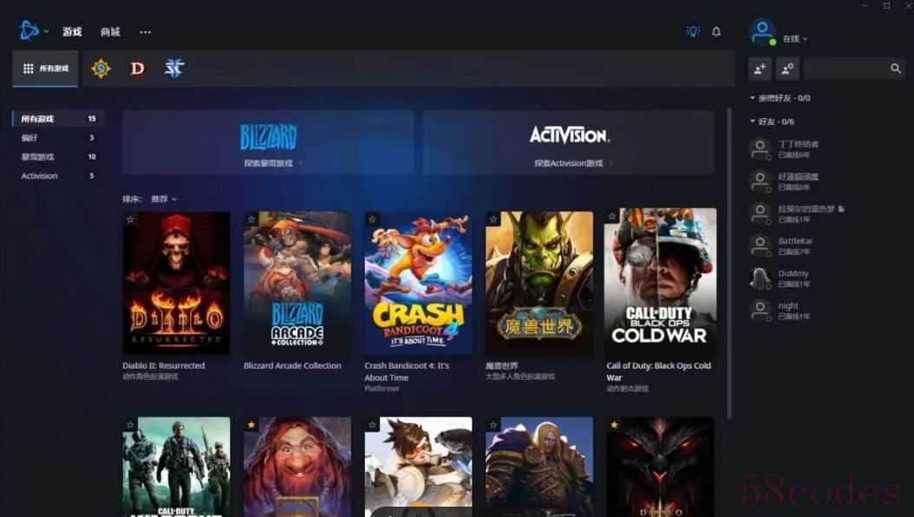
Task: Toggle the star on the Warcraft III card
Action: click(x=493, y=425)
